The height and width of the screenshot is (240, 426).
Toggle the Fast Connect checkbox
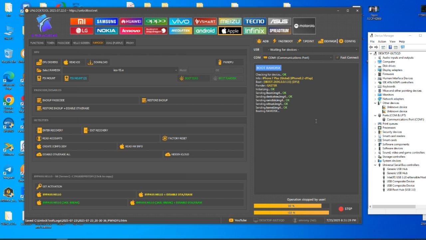(x=338, y=58)
